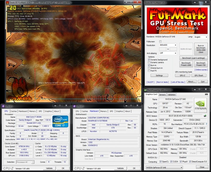Image resolution: width=211 pixels, height=172 pixels.
Task: Click the FurMark GPU Stress Test banner
Action: click(x=177, y=21)
